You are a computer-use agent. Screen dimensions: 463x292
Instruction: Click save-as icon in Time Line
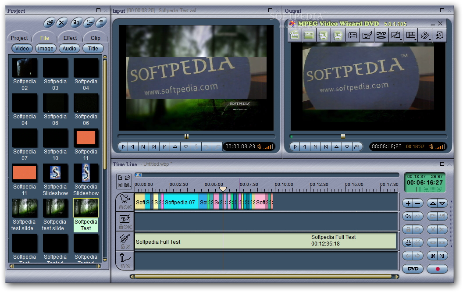(x=128, y=185)
